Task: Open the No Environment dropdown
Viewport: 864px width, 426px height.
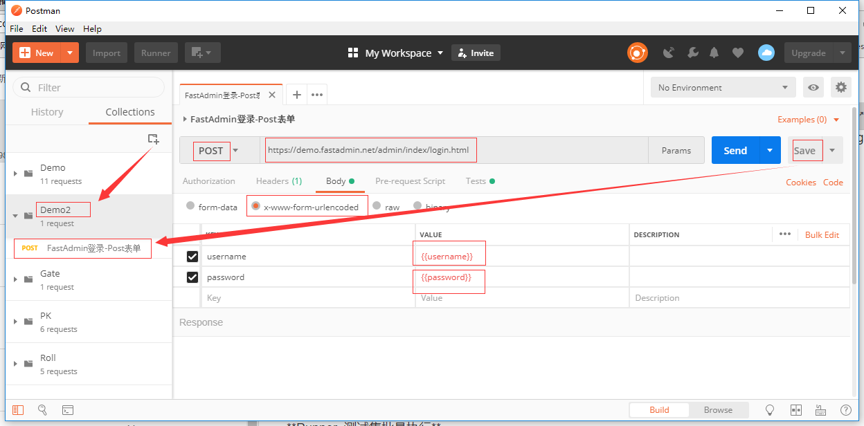Action: click(723, 87)
